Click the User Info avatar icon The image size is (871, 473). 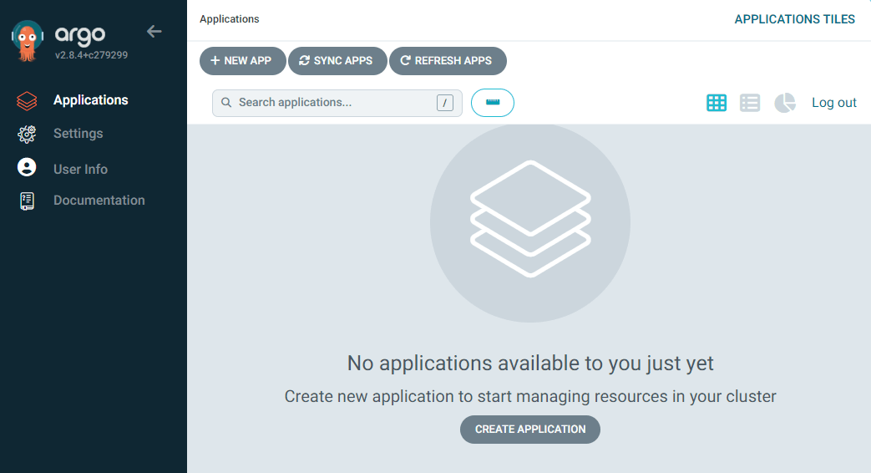tap(27, 167)
